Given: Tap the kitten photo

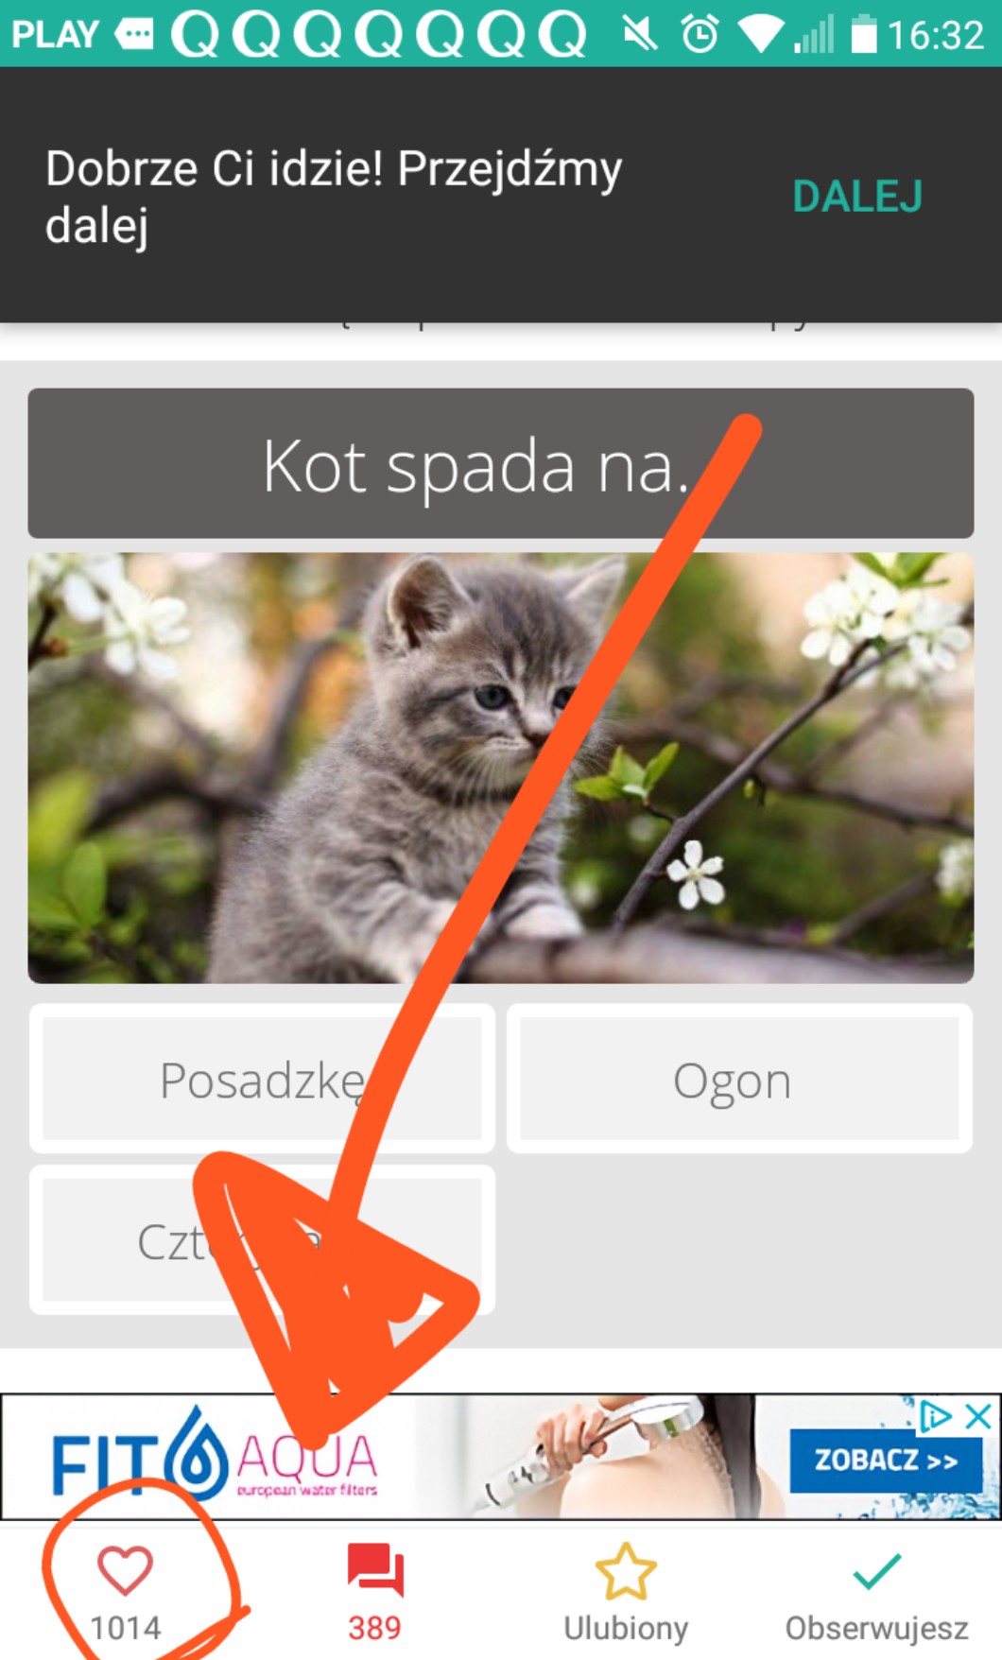Looking at the screenshot, I should [x=501, y=768].
